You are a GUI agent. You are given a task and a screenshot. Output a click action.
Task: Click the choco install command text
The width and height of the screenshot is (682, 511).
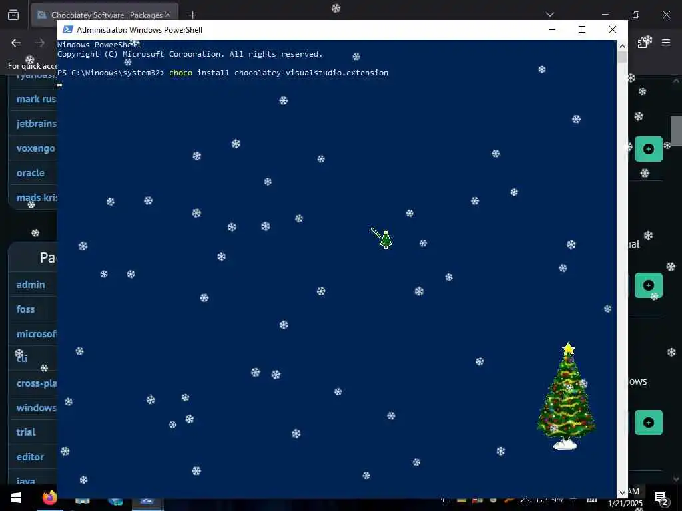tap(279, 73)
